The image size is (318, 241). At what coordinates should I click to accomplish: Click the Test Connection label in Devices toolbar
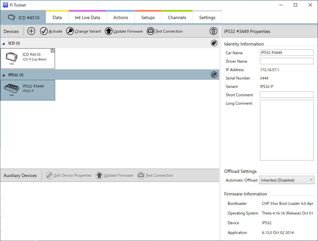pos(169,31)
